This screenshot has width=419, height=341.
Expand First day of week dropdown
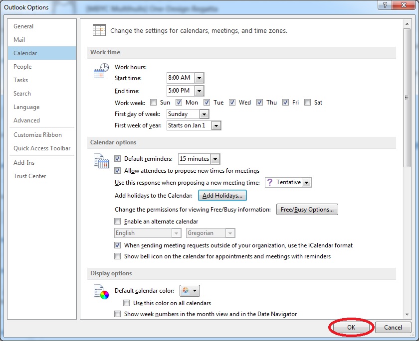[204, 114]
